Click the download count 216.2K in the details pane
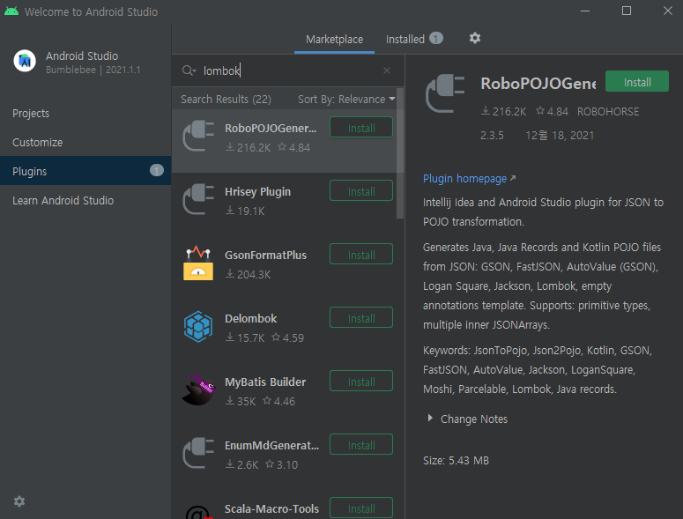The image size is (683, 519). click(x=503, y=111)
